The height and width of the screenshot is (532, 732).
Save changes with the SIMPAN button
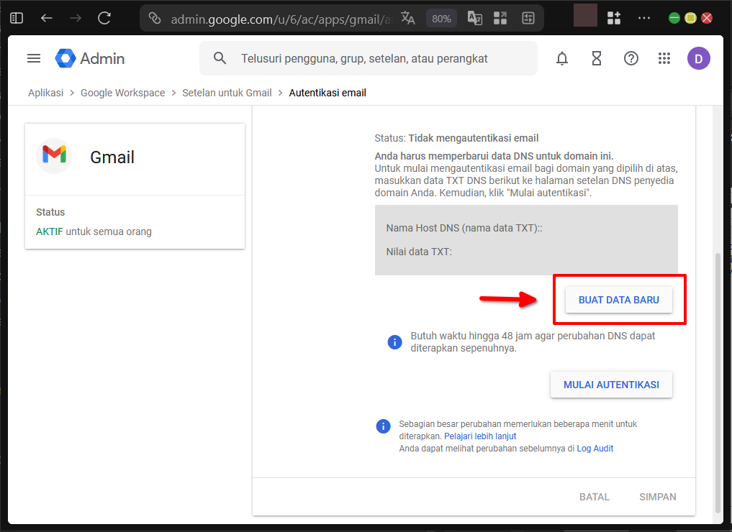coord(657,496)
